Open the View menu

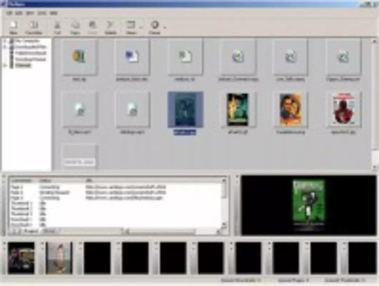coord(30,13)
